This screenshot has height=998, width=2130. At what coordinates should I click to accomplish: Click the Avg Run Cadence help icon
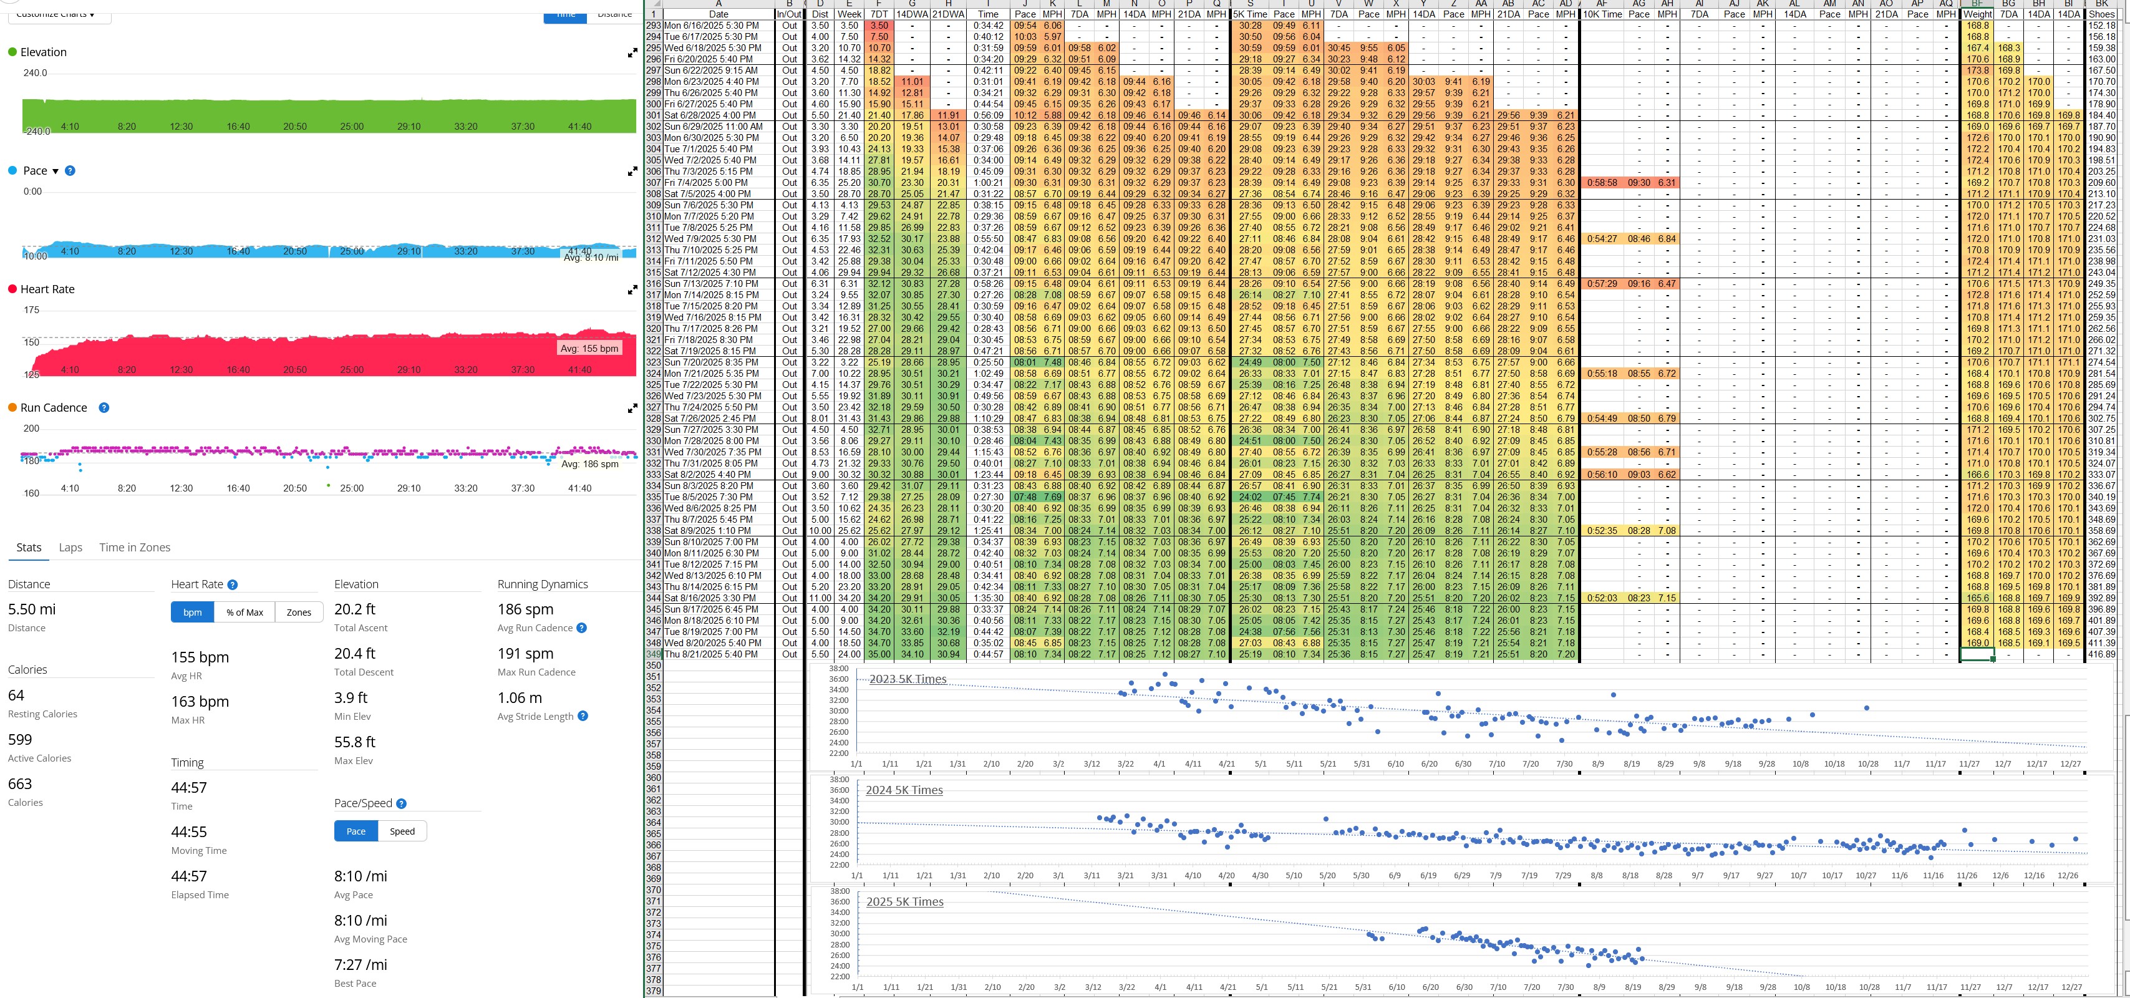[x=581, y=627]
